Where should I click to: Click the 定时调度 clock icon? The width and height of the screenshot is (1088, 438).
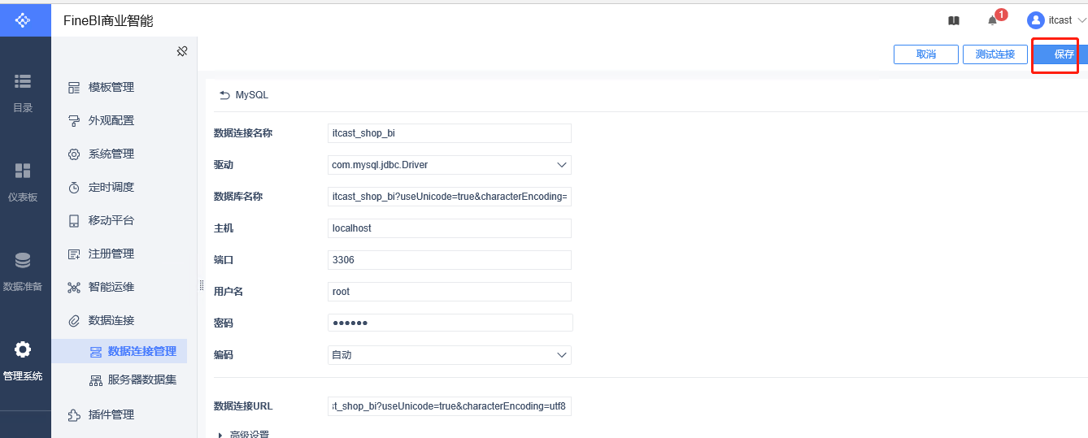click(x=74, y=188)
